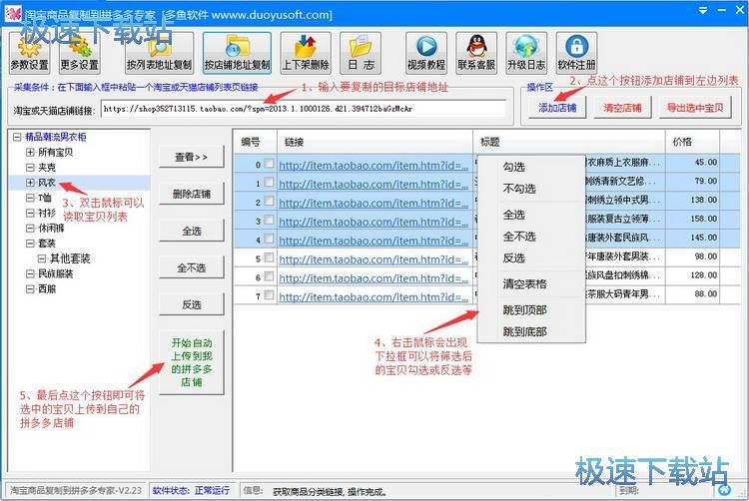
Task: Click the 价格 column header
Action: coord(692,142)
